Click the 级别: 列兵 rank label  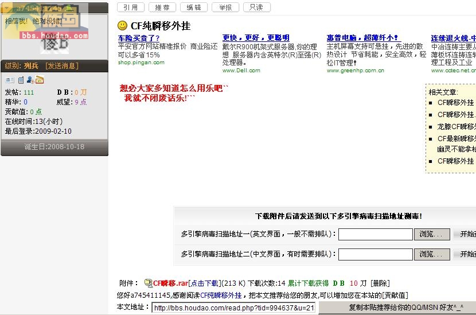coord(21,65)
